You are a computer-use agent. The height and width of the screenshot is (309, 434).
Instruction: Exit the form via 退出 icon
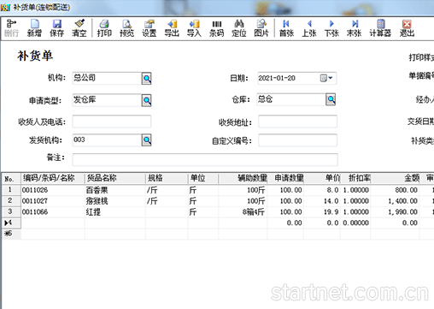[407, 28]
